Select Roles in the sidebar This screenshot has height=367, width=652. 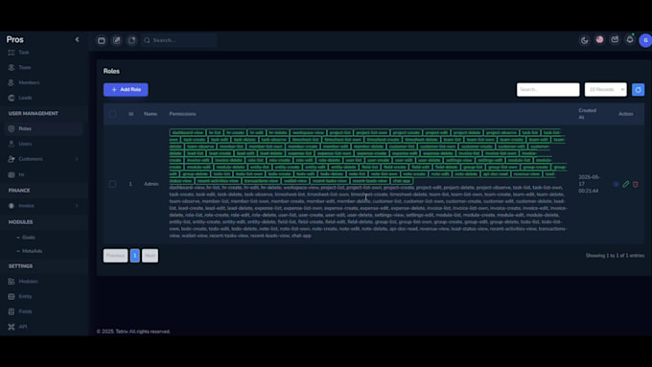click(x=44, y=128)
